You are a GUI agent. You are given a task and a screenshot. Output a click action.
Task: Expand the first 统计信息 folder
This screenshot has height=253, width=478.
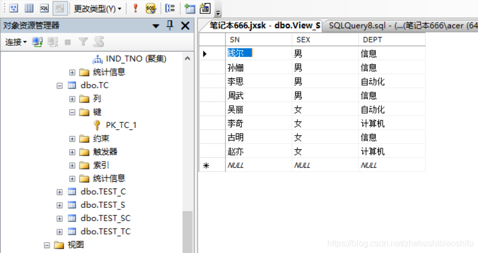tap(72, 72)
